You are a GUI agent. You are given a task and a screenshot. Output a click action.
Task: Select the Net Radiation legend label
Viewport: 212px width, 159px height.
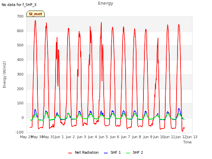click(x=87, y=152)
